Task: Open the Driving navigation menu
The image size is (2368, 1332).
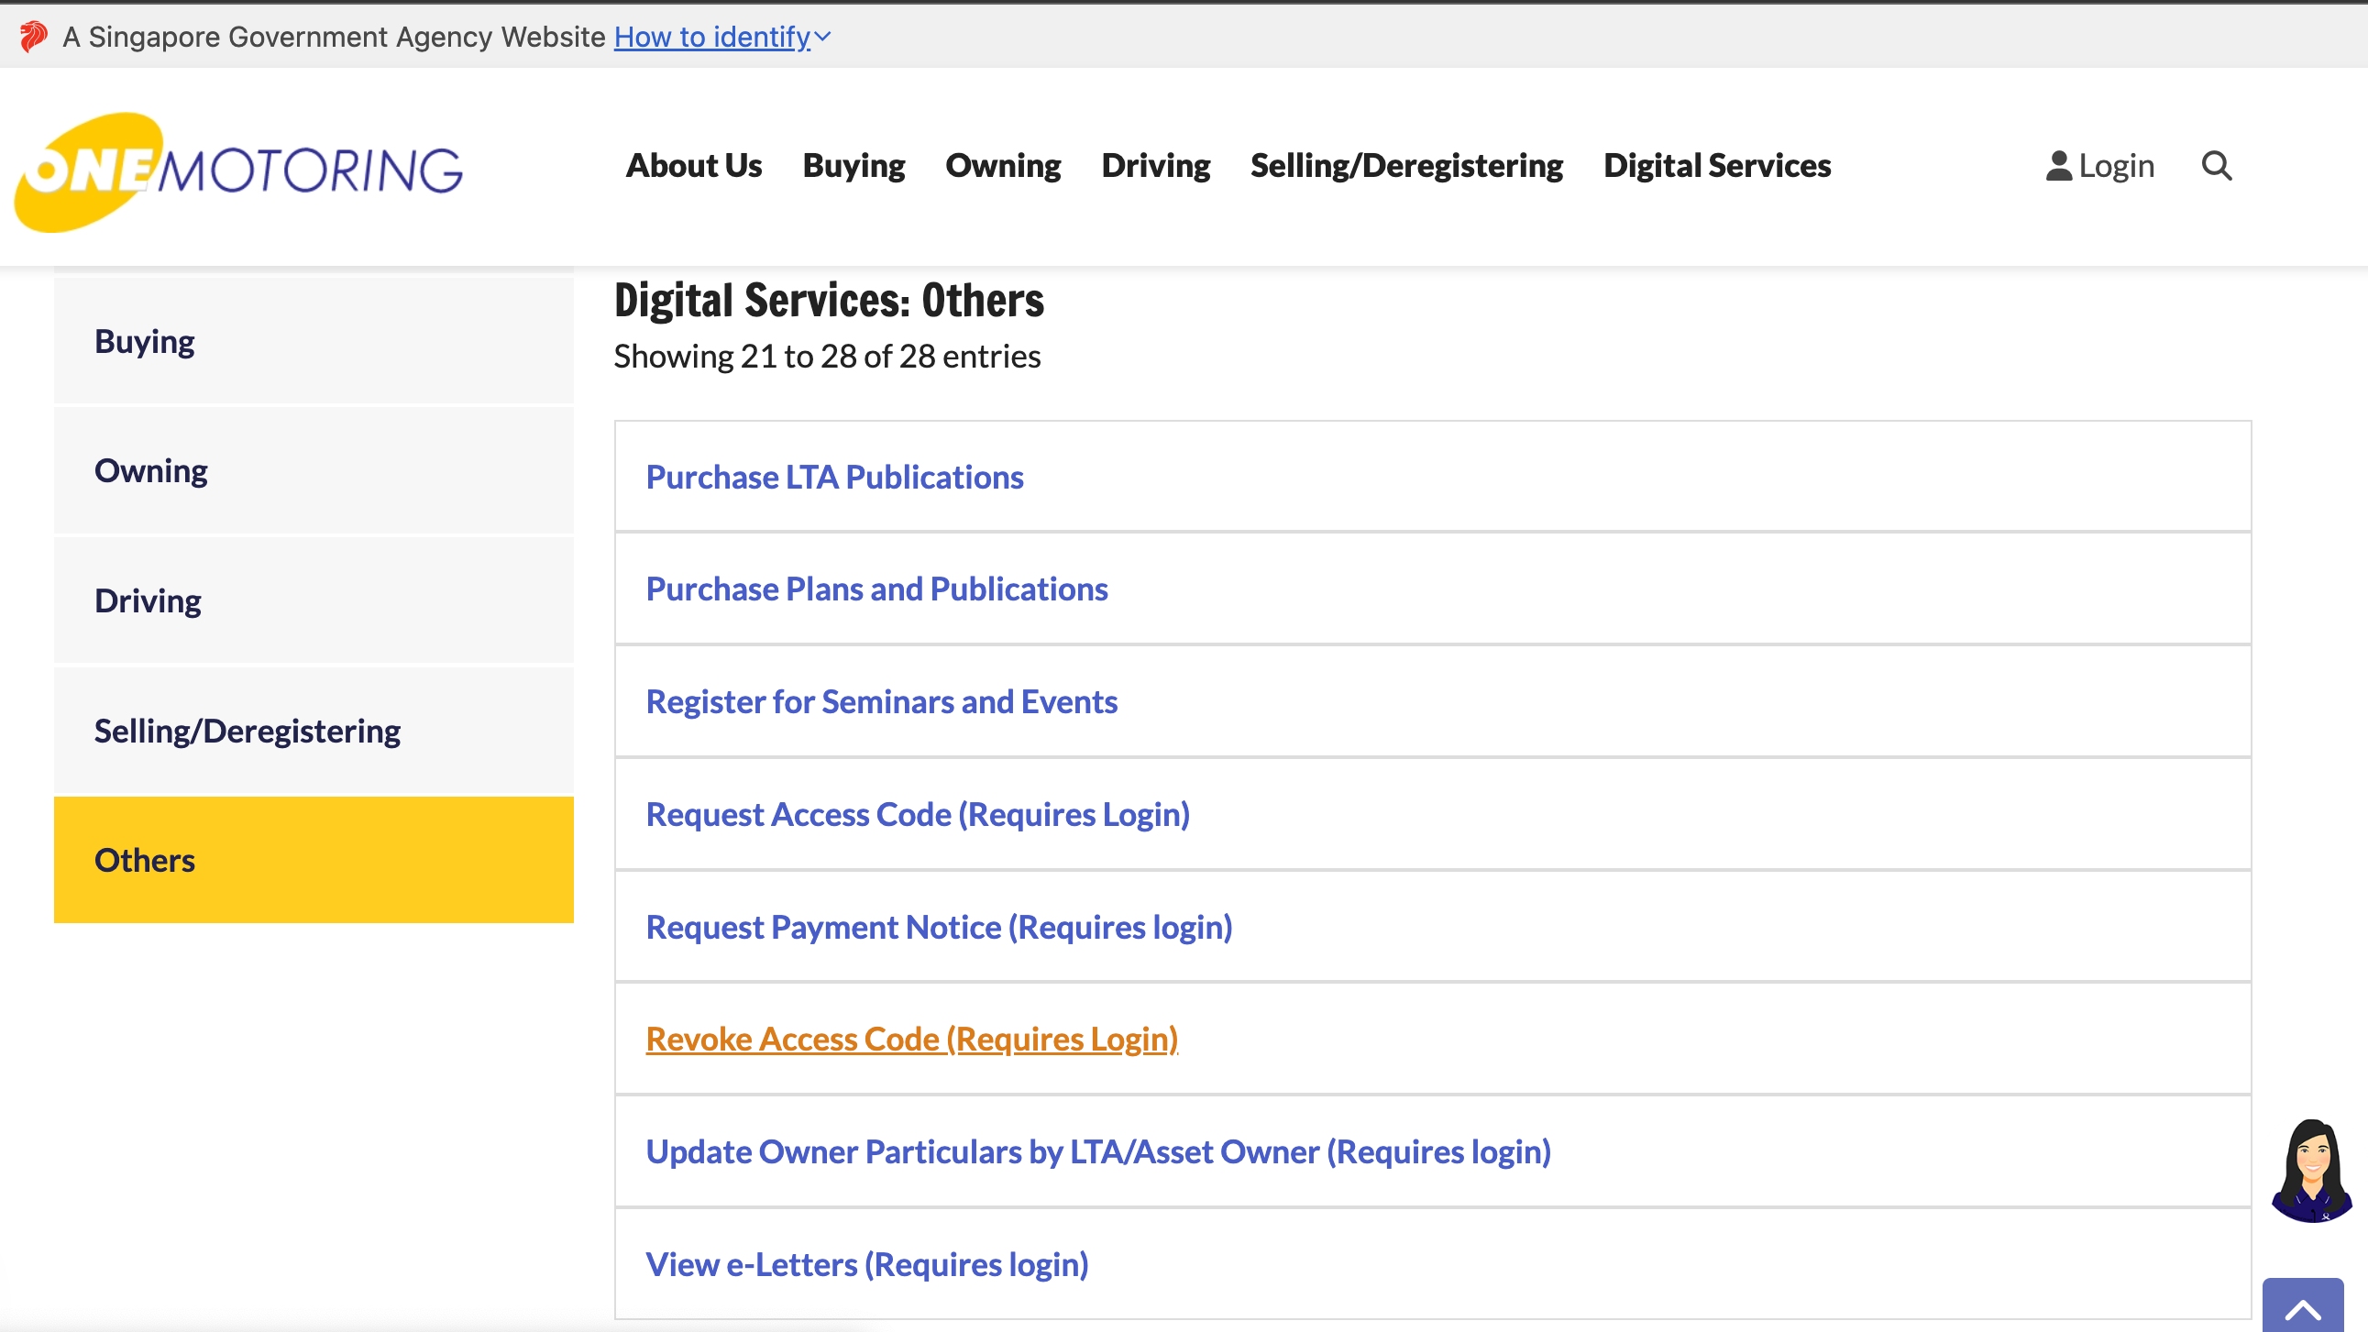Action: coord(1155,166)
